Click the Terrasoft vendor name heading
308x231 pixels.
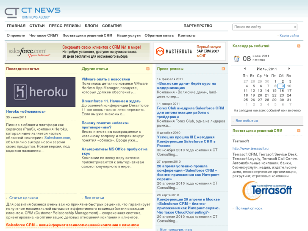click(241, 141)
